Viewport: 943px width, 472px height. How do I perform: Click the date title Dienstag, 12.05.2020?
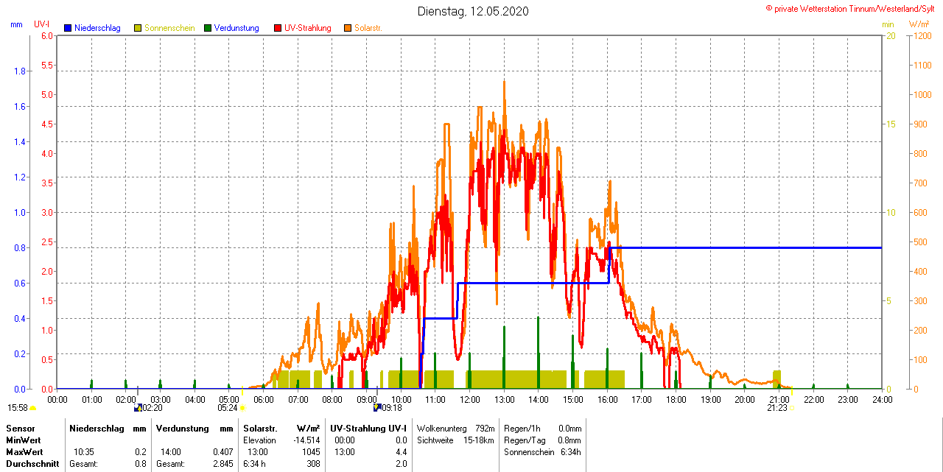click(473, 11)
